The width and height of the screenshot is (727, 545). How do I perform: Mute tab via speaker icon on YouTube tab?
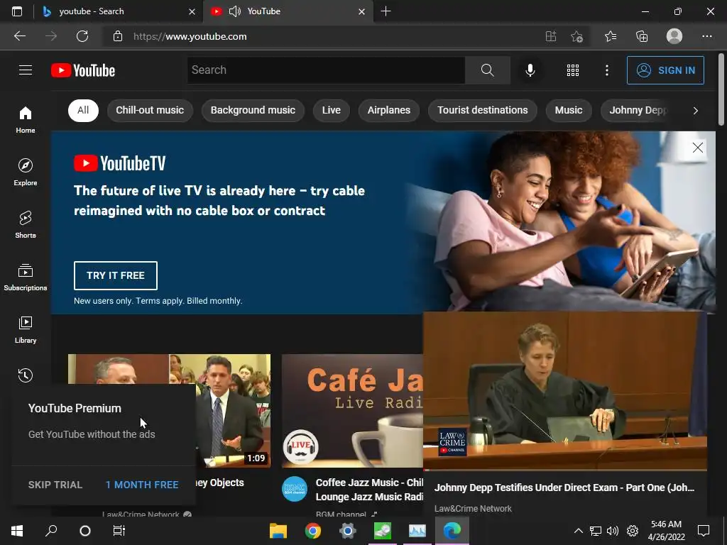coord(235,11)
